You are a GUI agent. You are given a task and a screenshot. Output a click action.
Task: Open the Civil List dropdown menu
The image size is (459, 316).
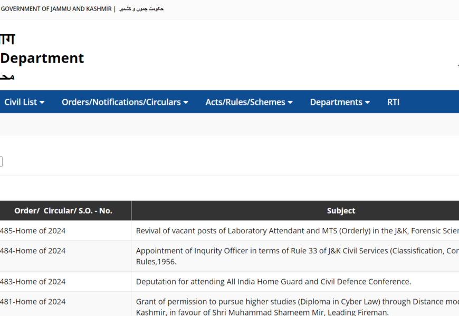point(24,102)
